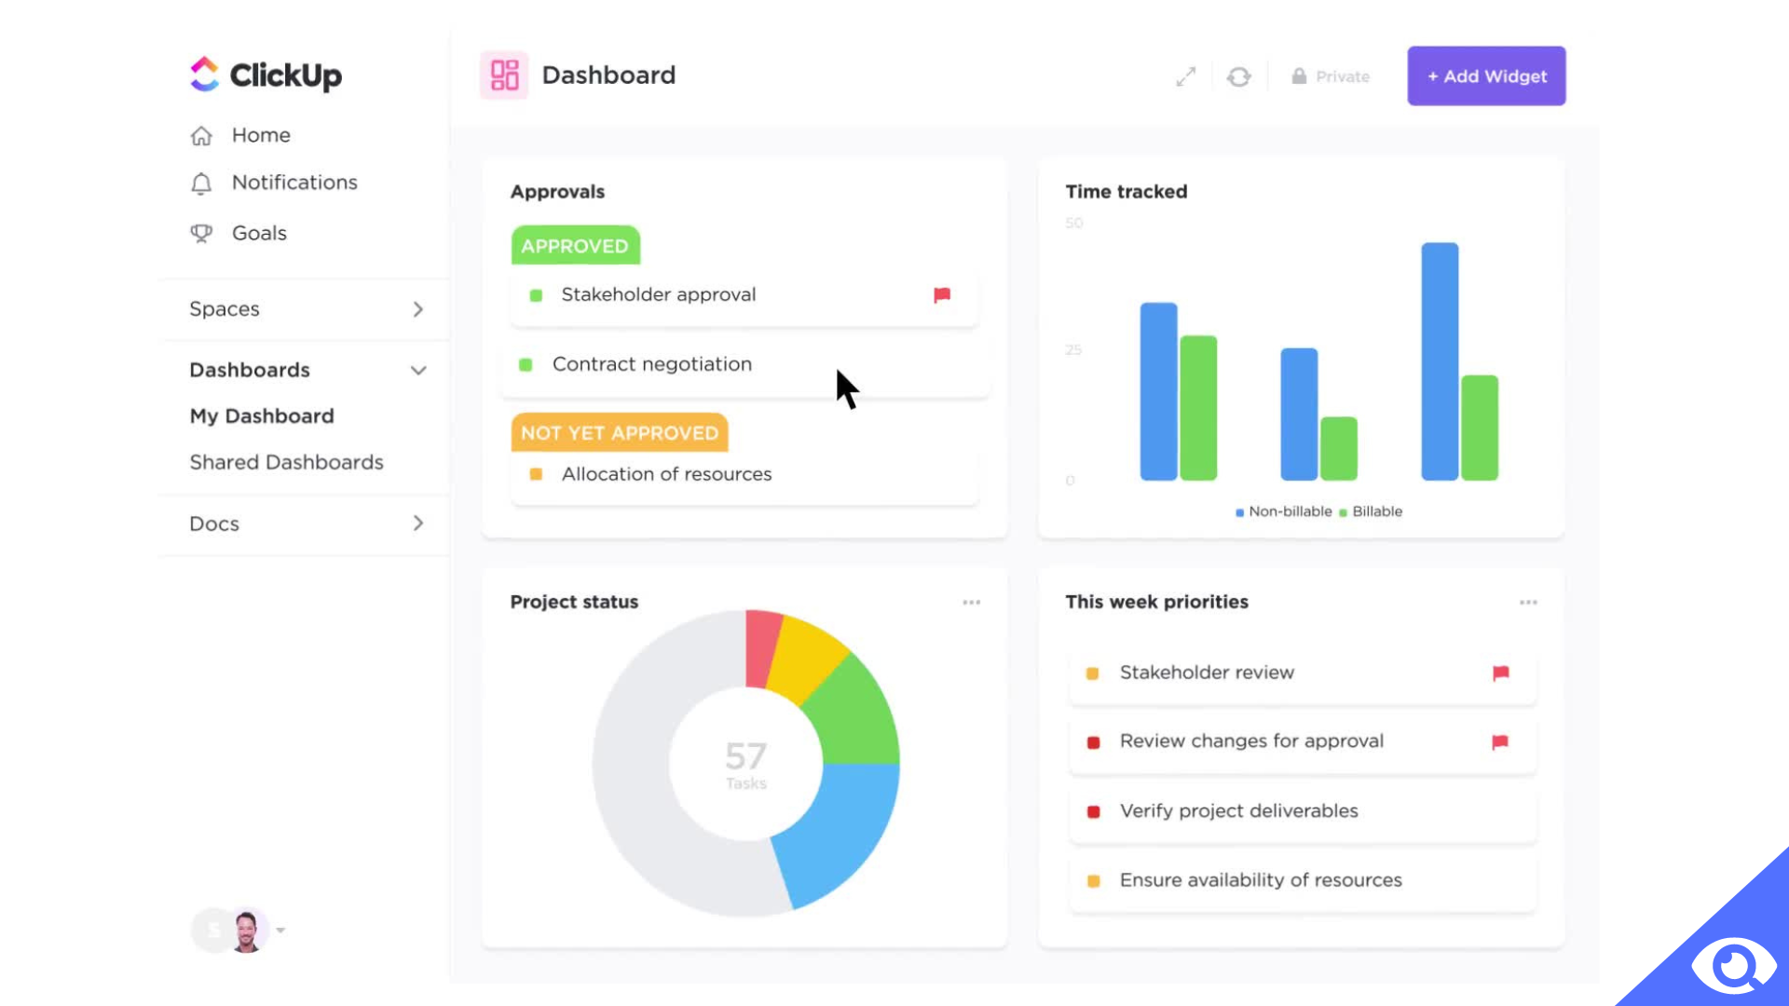Click the flag icon on Stakeholder approval
The width and height of the screenshot is (1789, 1006).
coord(941,294)
